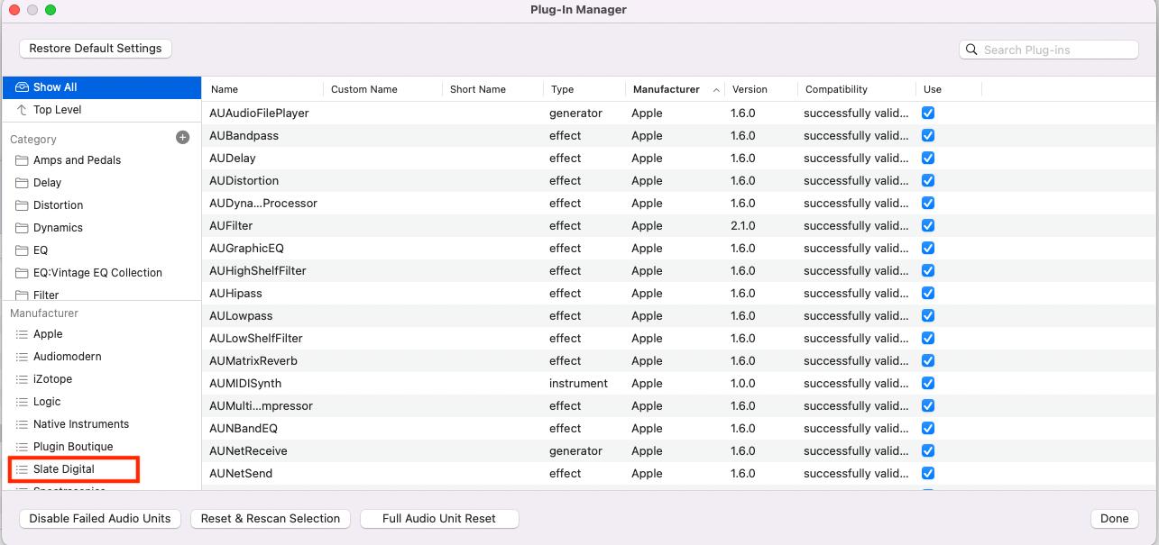Click the list icon beside iZotope
The width and height of the screenshot is (1159, 545).
[22, 379]
